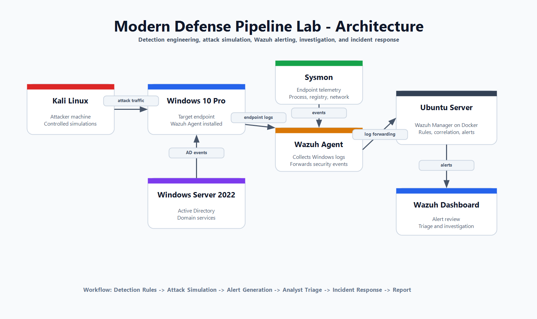Select the "Domain services" text
This screenshot has width=537, height=319.
[196, 218]
